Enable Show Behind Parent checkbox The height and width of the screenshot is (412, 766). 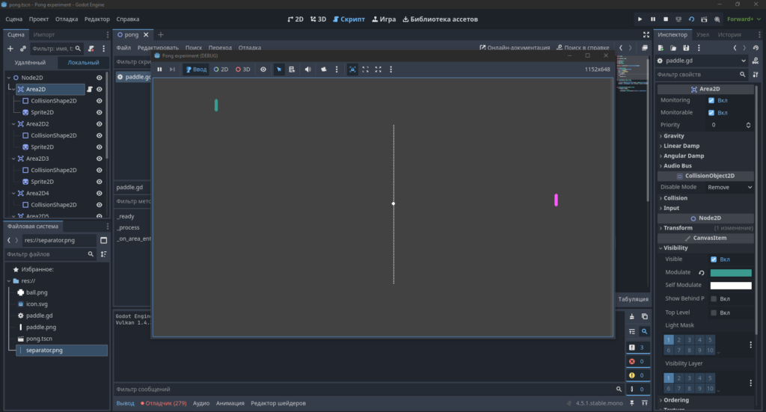[714, 299]
